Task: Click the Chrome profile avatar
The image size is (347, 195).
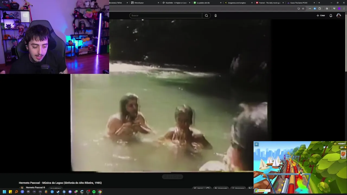Action: [x=339, y=8]
